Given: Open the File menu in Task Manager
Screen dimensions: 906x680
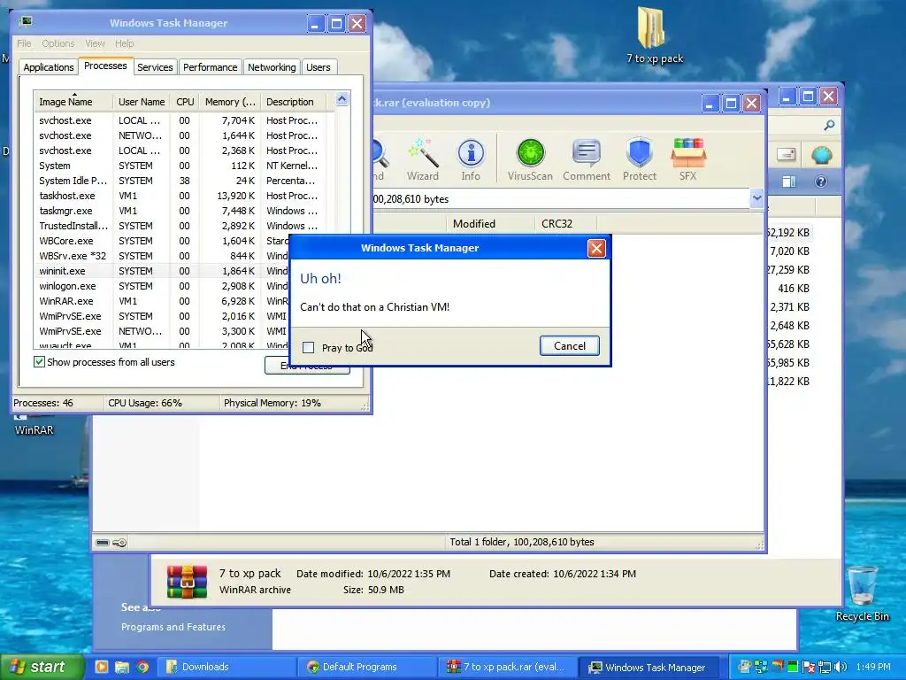Looking at the screenshot, I should pos(24,43).
